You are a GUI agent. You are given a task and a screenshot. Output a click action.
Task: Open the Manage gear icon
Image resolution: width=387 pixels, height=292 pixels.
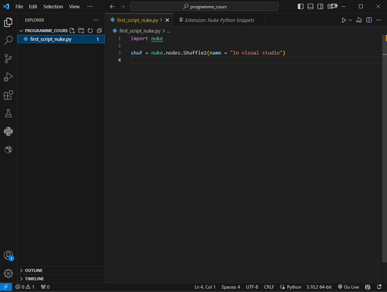pyautogui.click(x=8, y=273)
